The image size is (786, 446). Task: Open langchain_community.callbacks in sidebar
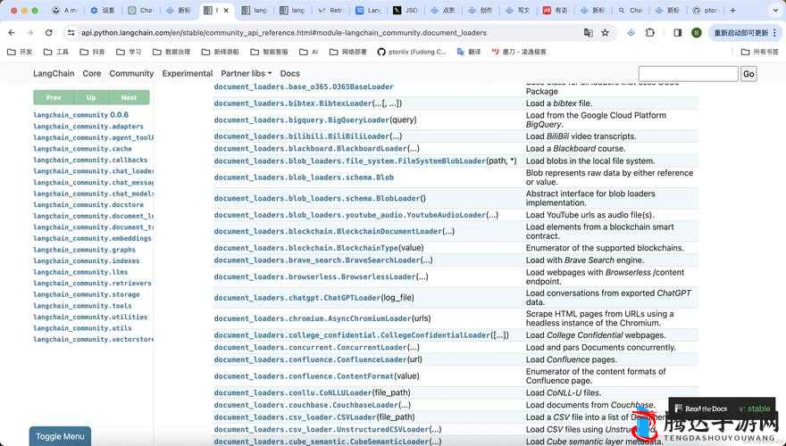90,161
